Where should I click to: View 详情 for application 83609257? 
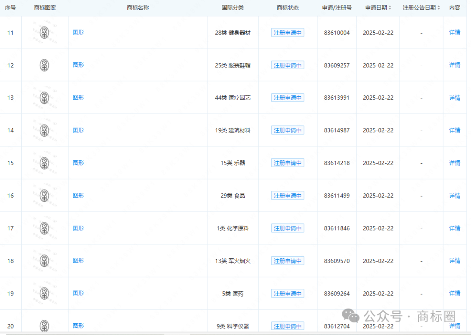[454, 65]
